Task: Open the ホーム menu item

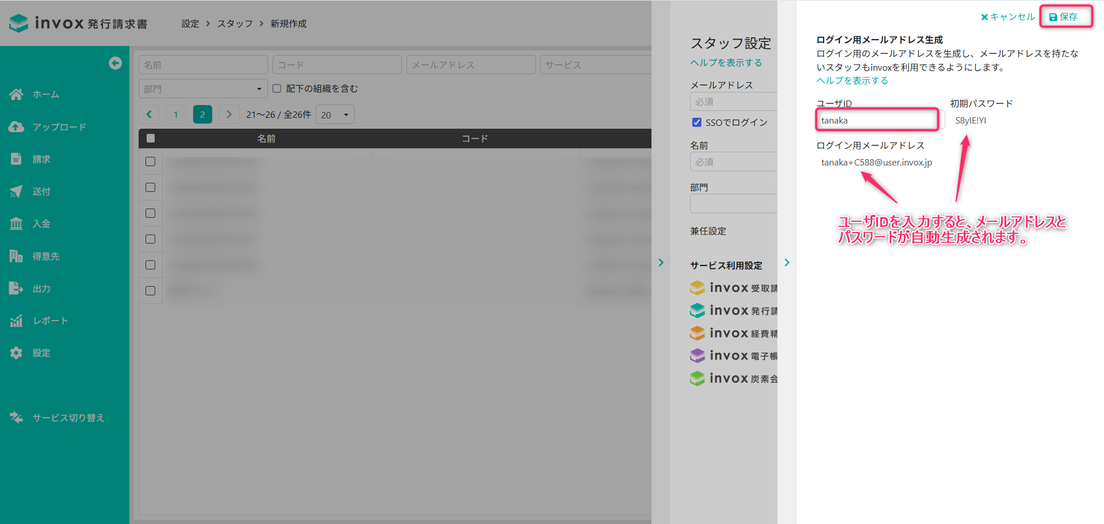Action: (46, 94)
